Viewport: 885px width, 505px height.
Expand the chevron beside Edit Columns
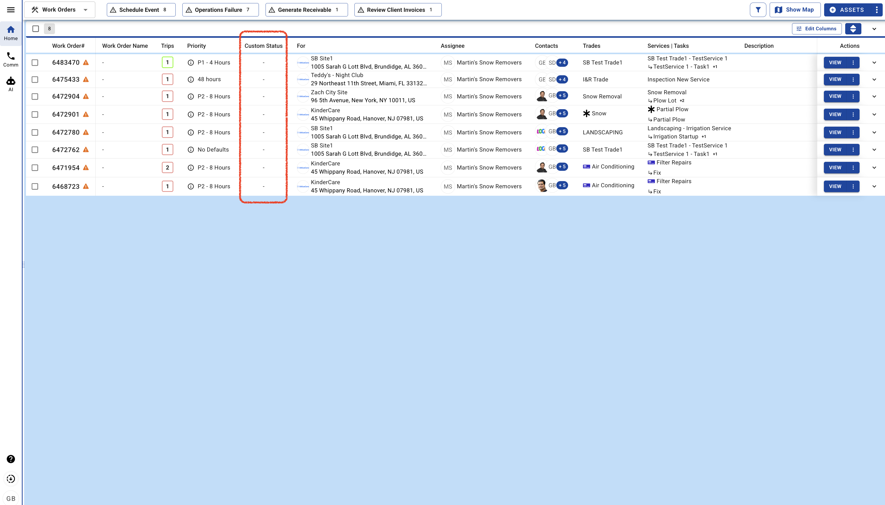point(874,29)
